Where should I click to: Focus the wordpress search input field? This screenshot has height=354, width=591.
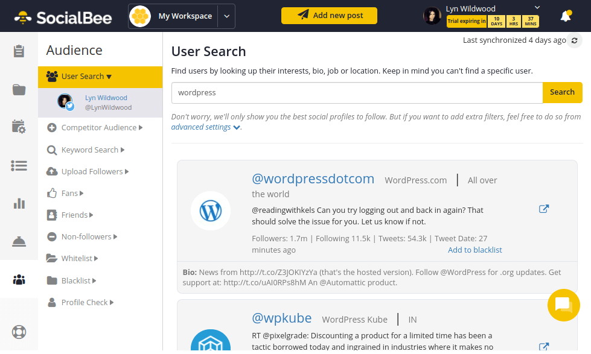pyautogui.click(x=357, y=93)
